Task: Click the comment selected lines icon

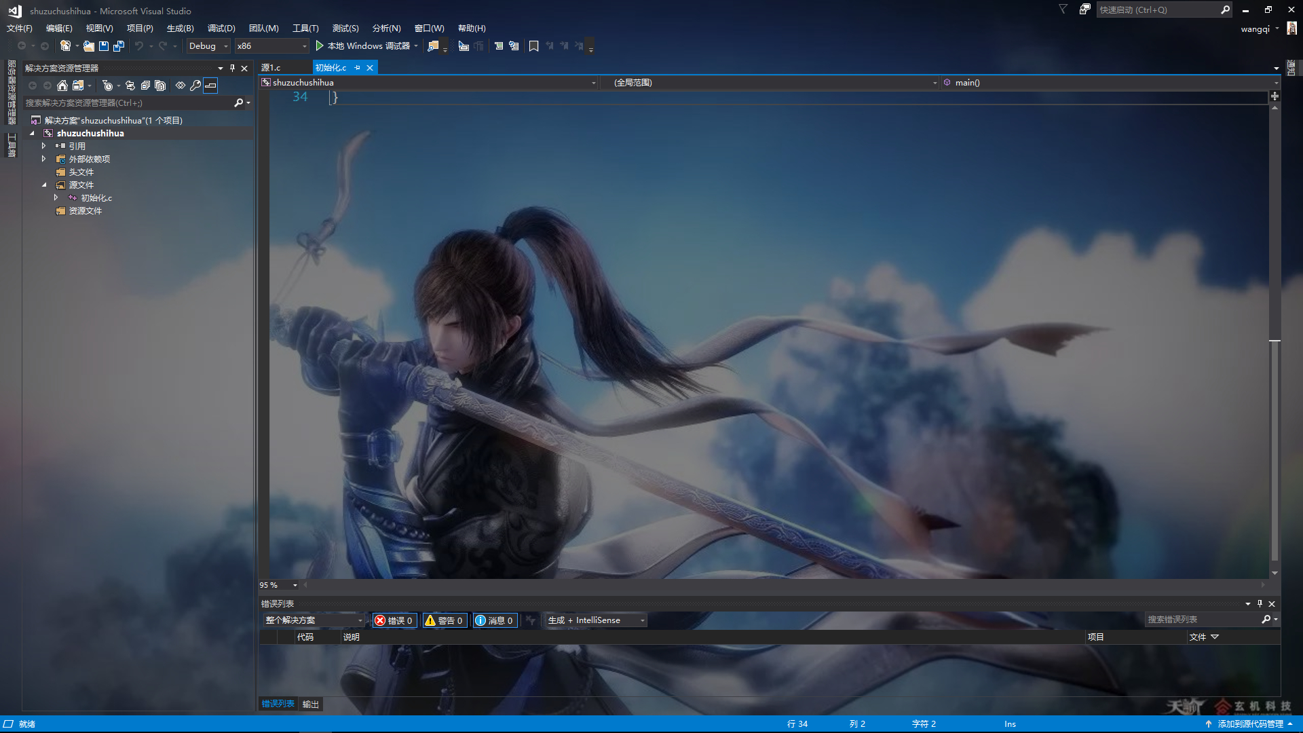Action: point(499,46)
